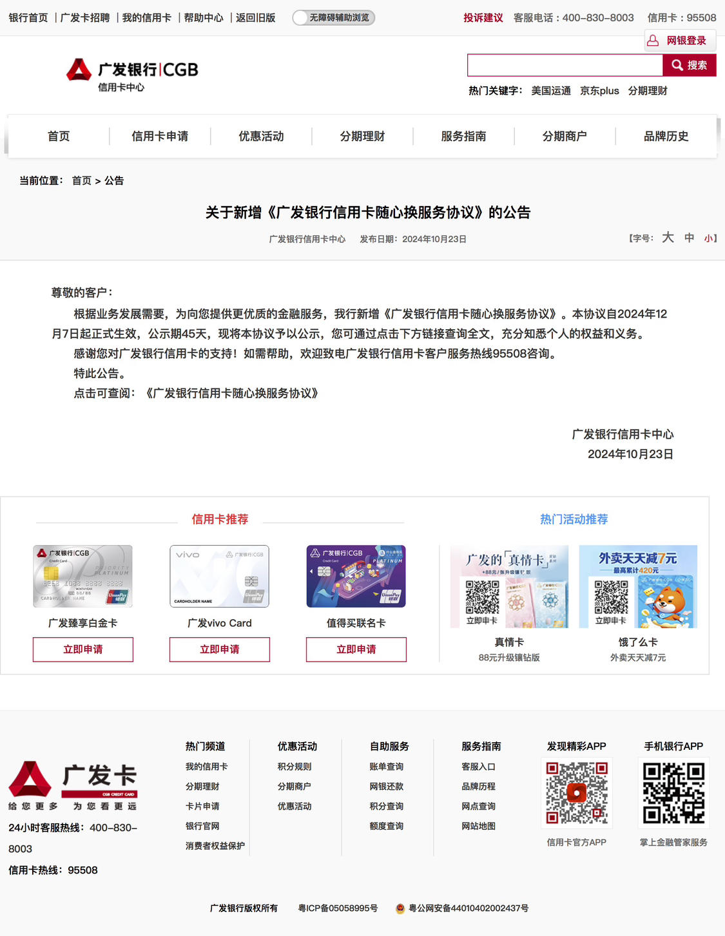Open 粤公网安备44010402002437号 link
The width and height of the screenshot is (725, 936).
[469, 908]
